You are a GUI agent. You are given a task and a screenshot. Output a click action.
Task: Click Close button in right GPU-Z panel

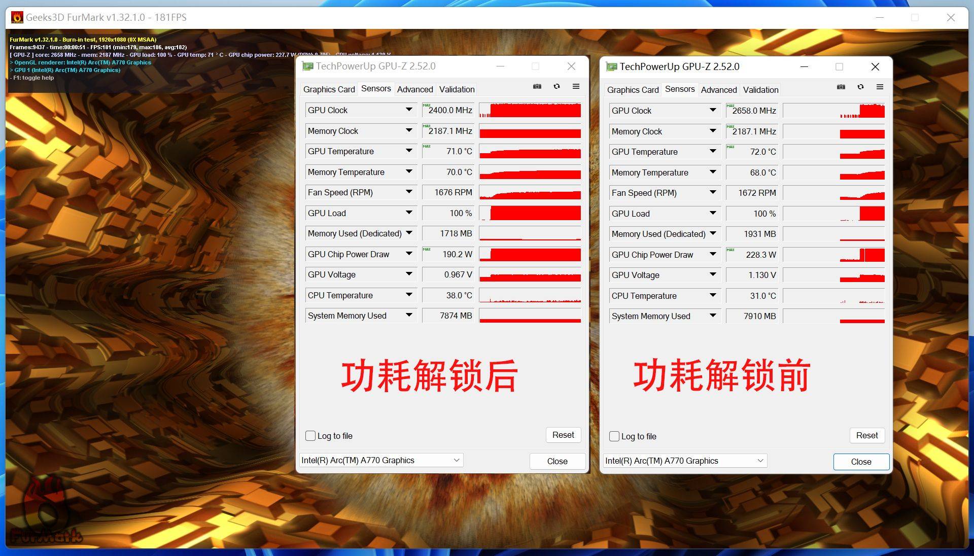tap(861, 462)
